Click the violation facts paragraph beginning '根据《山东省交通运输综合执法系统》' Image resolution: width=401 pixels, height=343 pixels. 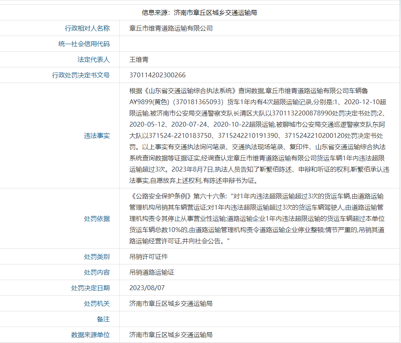pyautogui.click(x=259, y=135)
